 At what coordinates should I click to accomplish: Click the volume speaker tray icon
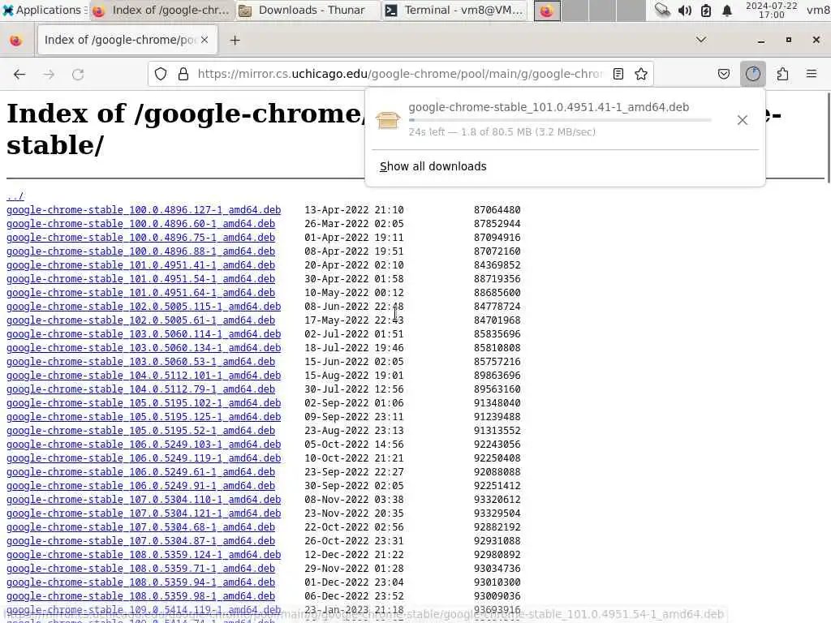[x=685, y=10]
